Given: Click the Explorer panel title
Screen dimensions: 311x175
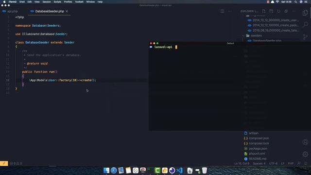Looking at the screenshot, I should (x=249, y=11).
